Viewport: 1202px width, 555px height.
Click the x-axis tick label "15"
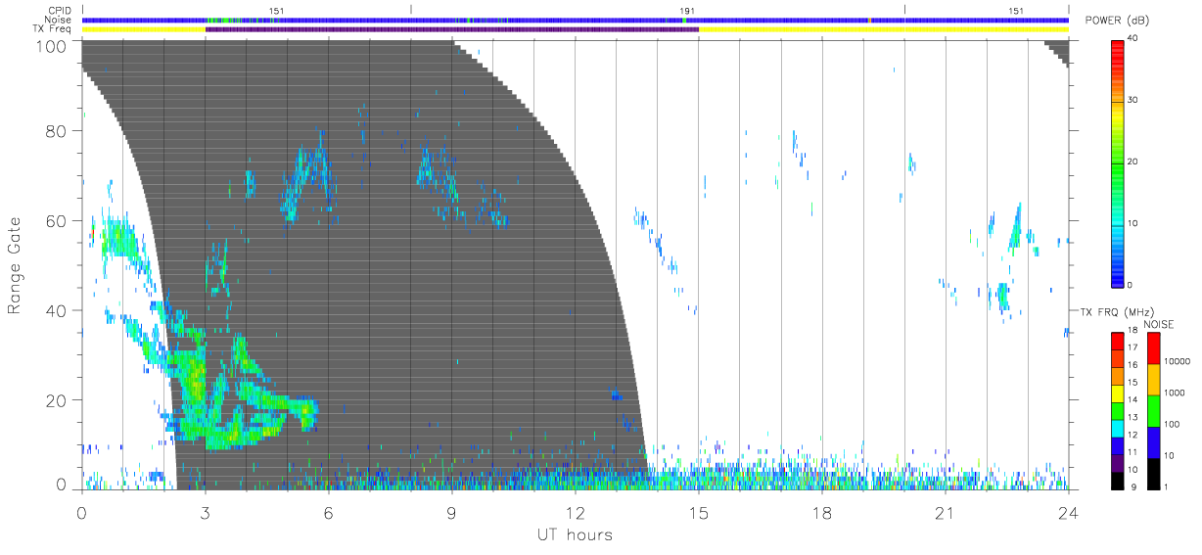coord(698,512)
